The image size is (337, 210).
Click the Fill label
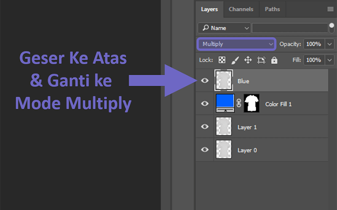coord(297,60)
